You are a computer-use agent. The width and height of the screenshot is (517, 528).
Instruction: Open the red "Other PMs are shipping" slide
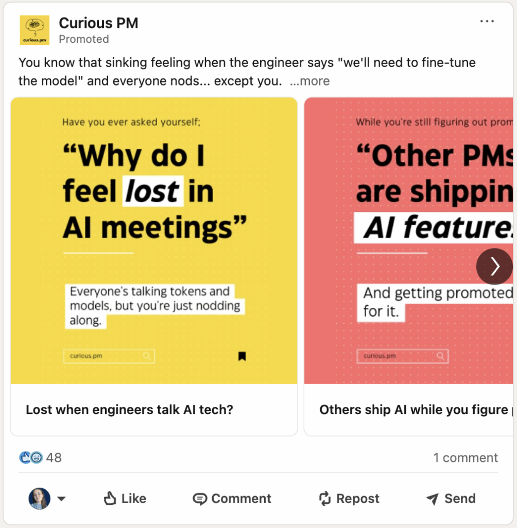point(408,206)
